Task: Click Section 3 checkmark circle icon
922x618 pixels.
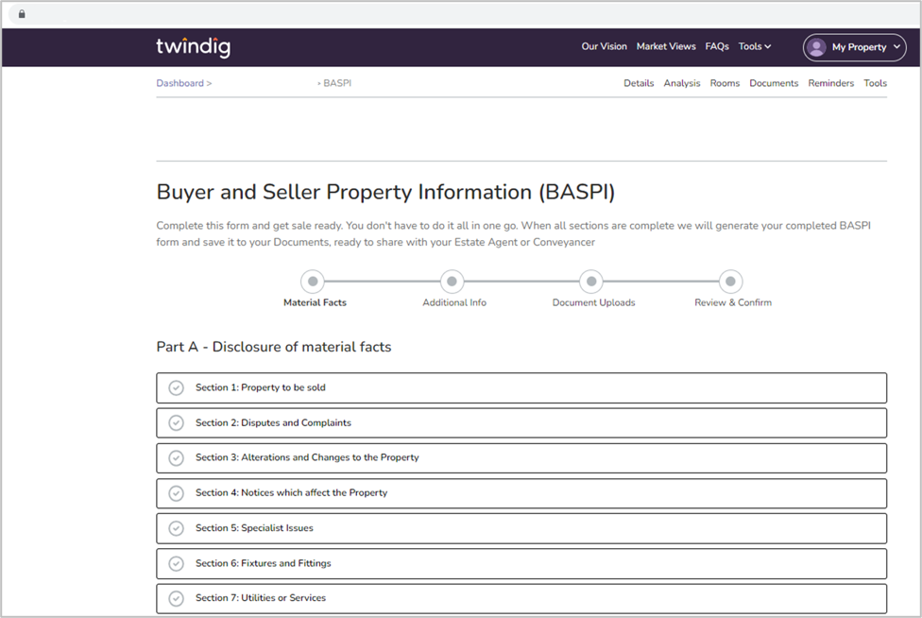Action: (176, 457)
